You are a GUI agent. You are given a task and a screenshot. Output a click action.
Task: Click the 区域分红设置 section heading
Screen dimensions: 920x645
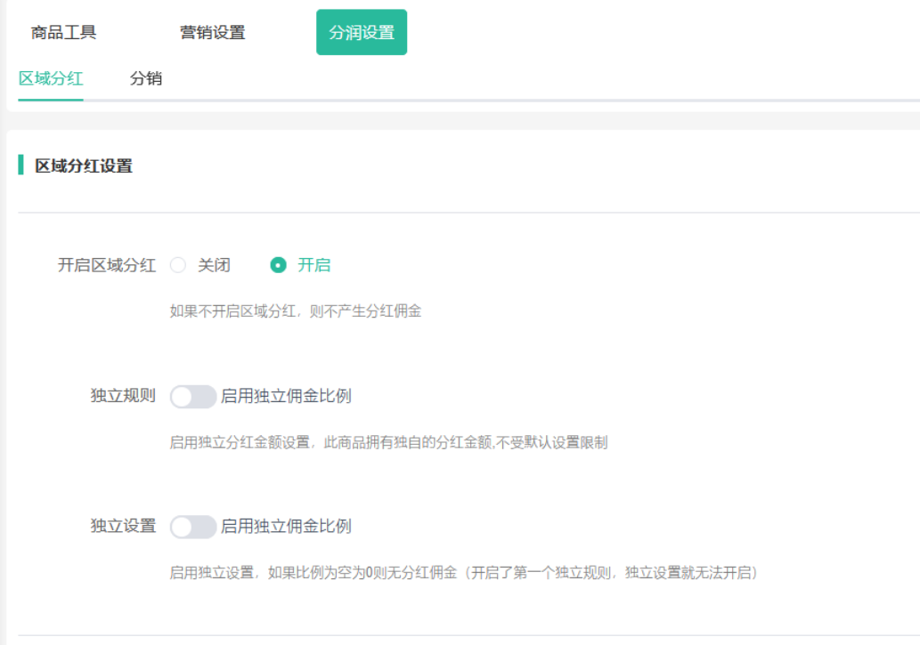click(84, 165)
